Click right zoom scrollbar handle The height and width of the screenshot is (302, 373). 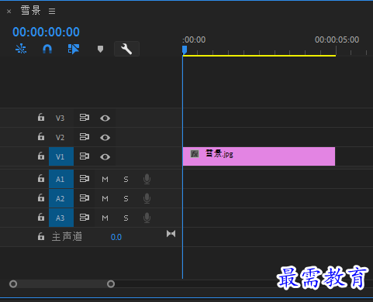(x=111, y=284)
